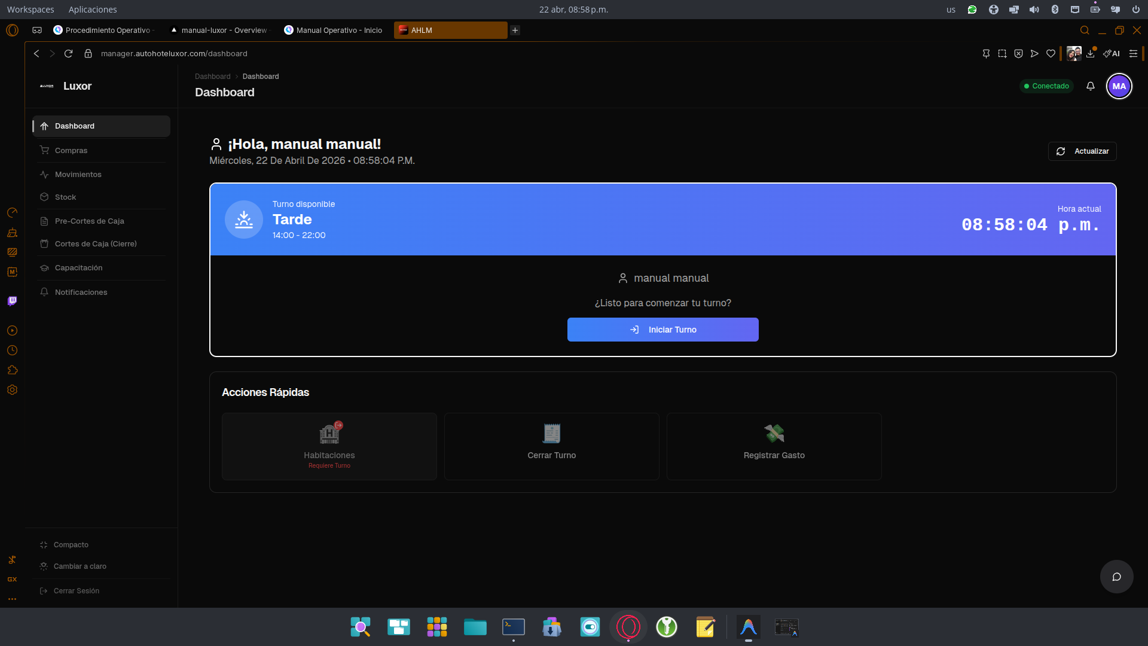The image size is (1148, 646).
Task: Take a snapshot with the capture icon
Action: [1002, 53]
